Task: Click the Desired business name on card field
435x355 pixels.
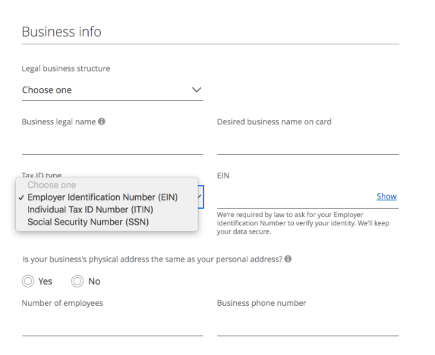Action: [307, 144]
